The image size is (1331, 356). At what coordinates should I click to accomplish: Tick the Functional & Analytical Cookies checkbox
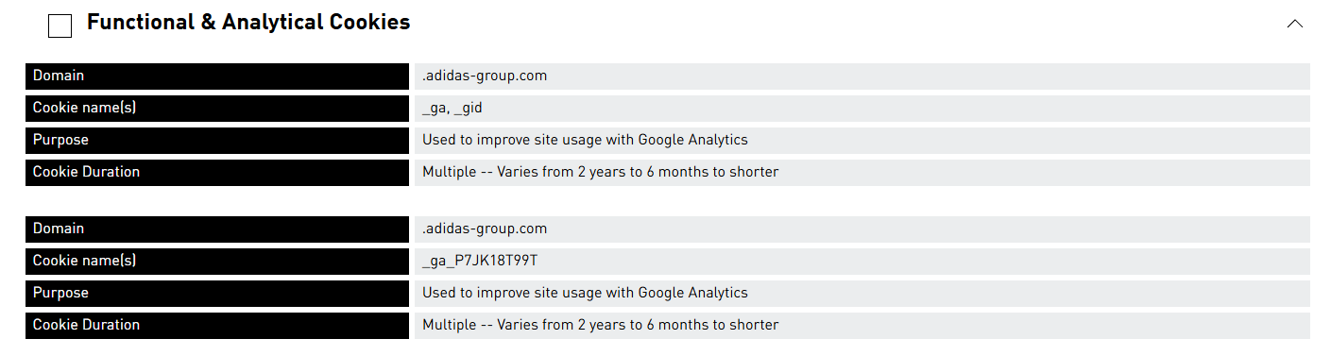click(x=60, y=26)
